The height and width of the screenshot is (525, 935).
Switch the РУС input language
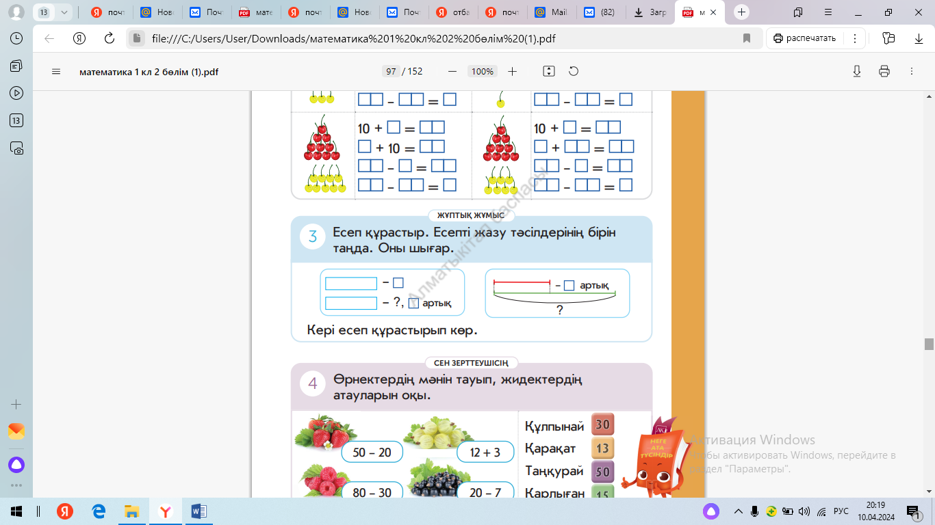point(841,511)
